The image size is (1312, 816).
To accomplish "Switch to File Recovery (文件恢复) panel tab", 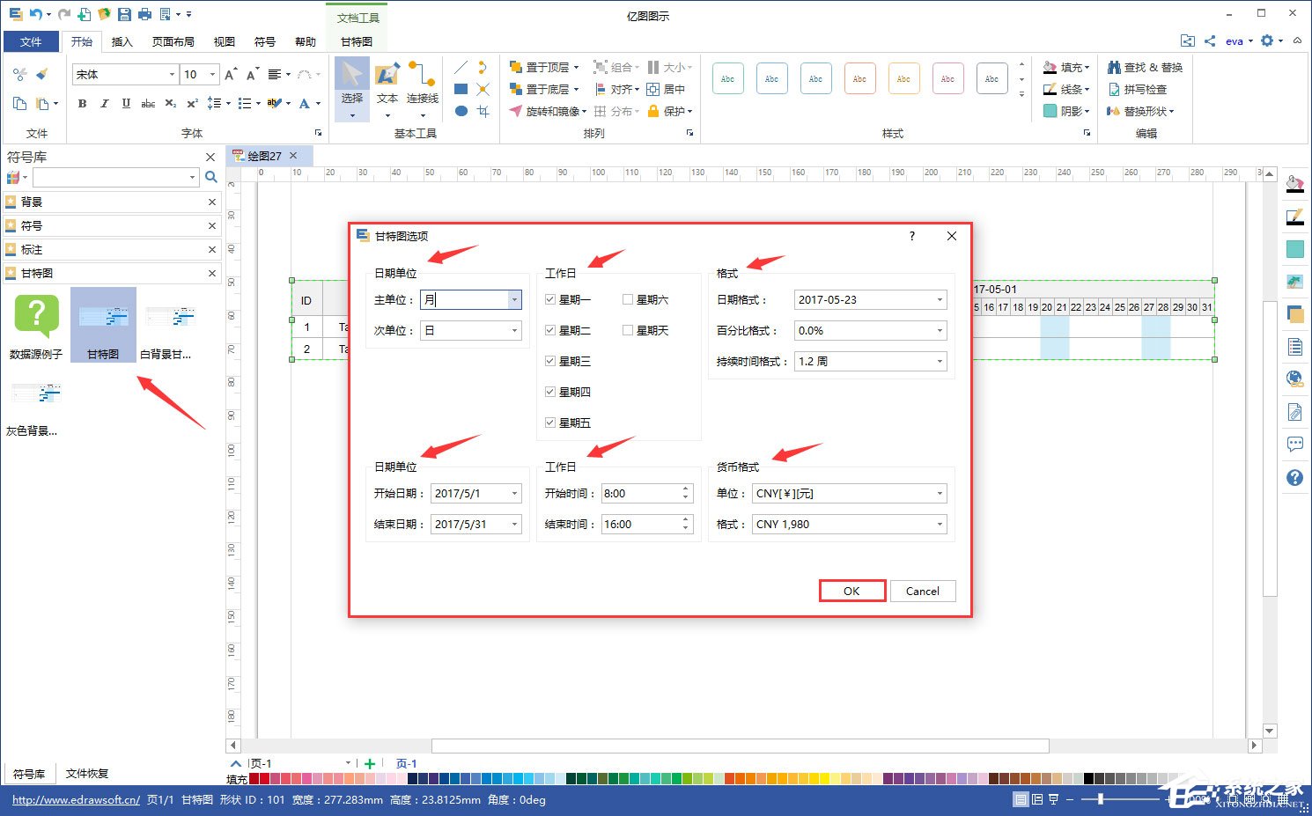I will 87,773.
